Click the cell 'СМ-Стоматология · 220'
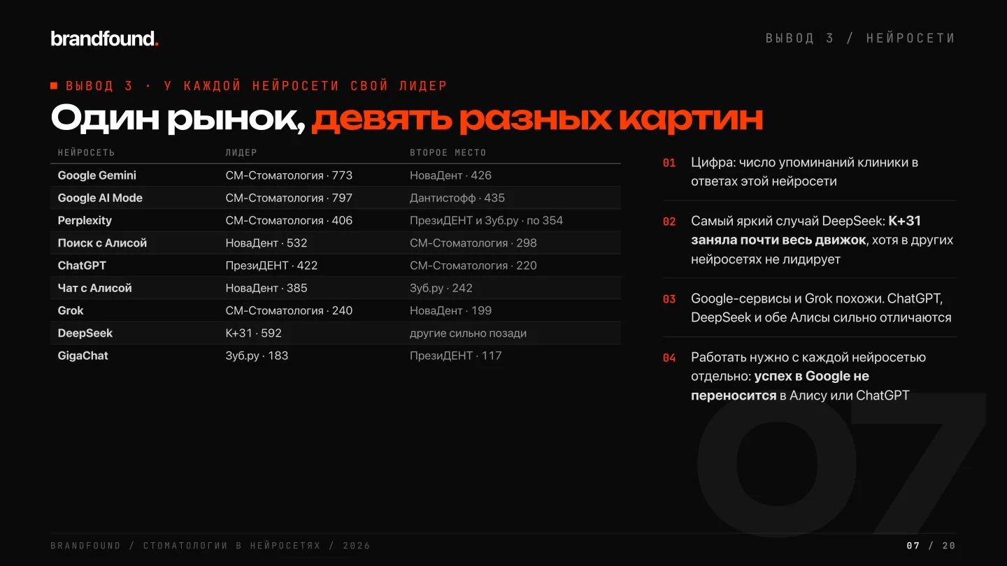The image size is (1007, 566). click(x=473, y=266)
